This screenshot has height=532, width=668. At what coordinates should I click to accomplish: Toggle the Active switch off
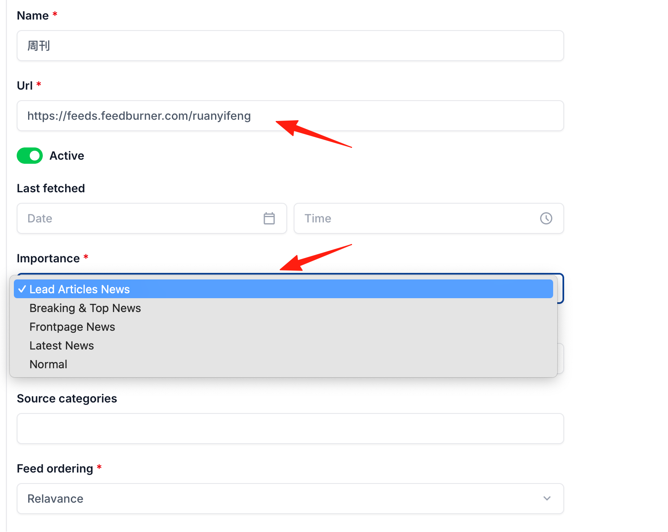tap(30, 156)
